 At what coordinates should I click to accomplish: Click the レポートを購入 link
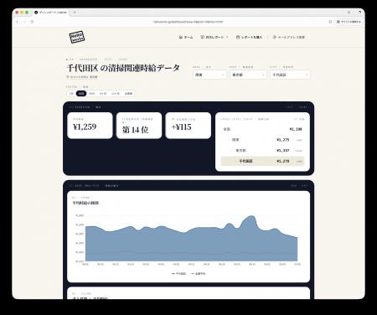(x=250, y=37)
